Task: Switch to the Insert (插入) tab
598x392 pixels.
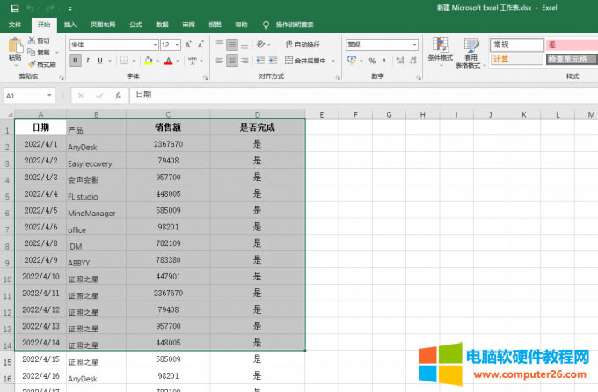Action: 70,25
